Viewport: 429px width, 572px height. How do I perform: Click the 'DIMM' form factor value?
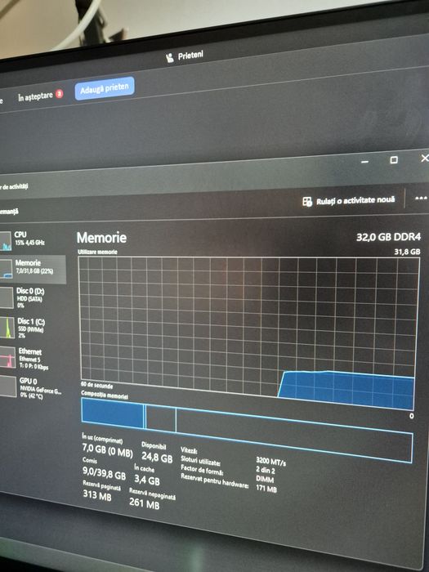(265, 480)
